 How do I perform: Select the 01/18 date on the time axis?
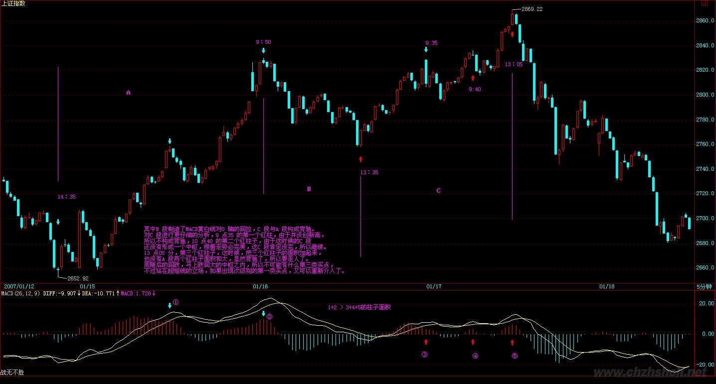pyautogui.click(x=607, y=286)
